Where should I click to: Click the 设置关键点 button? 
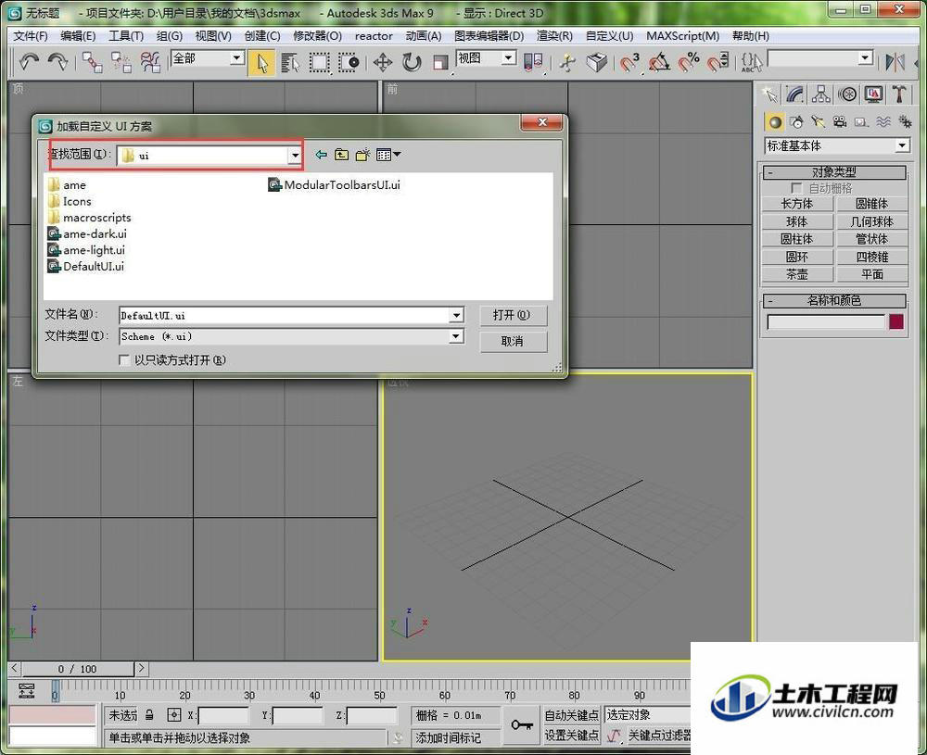[x=572, y=736]
